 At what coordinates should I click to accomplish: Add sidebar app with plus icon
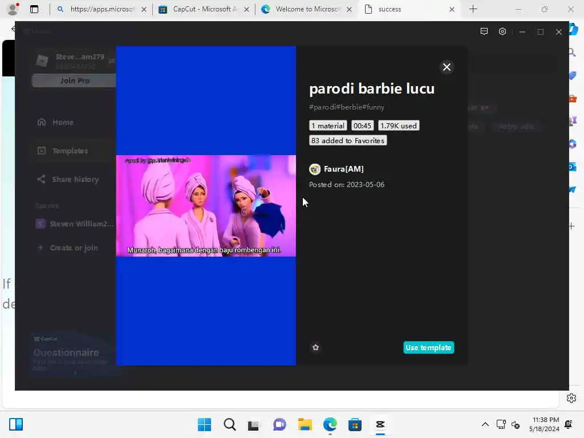[571, 226]
